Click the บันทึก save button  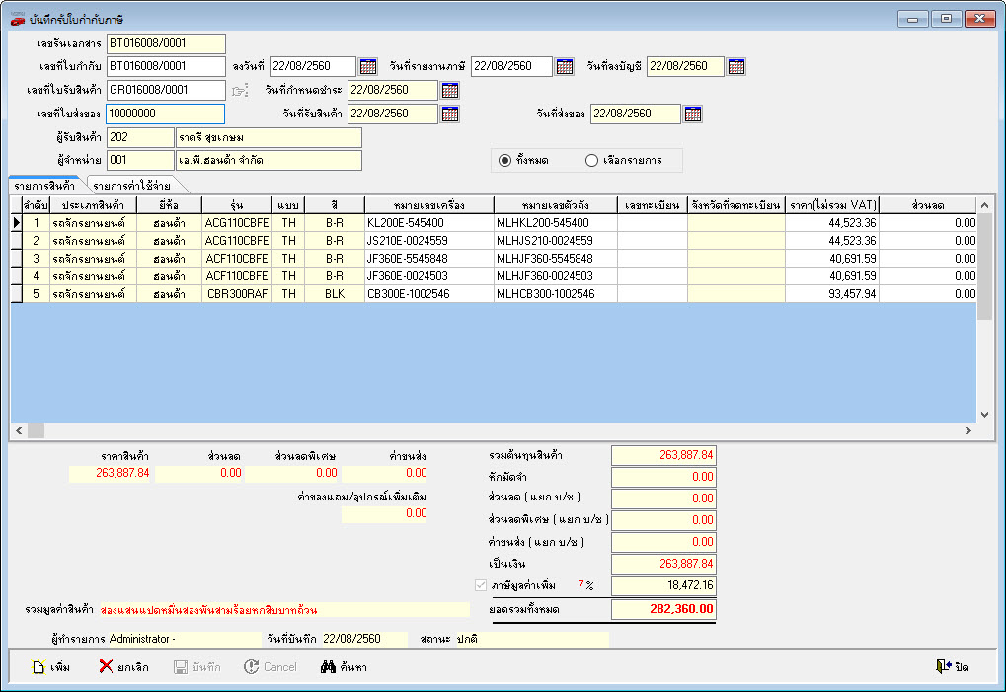click(x=197, y=667)
